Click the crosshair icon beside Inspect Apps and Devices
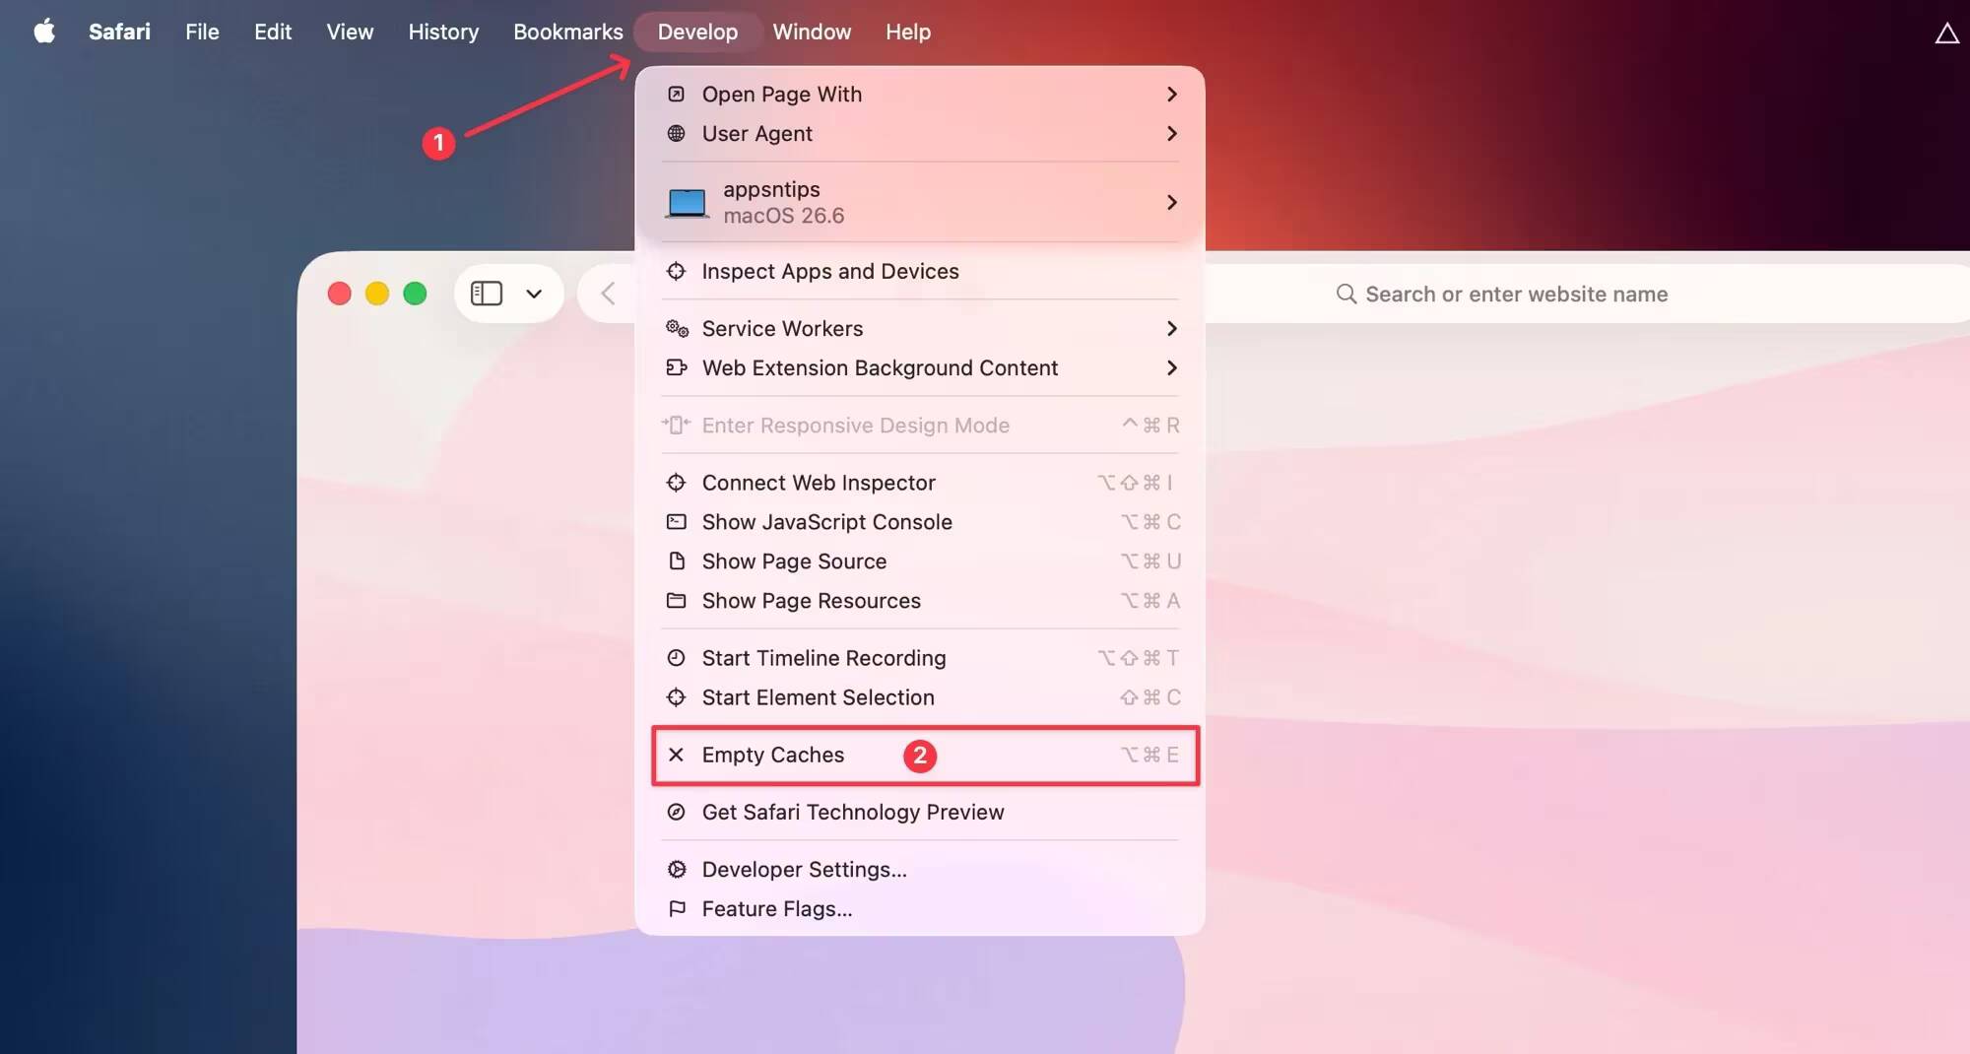Viewport: 1970px width, 1054px height. (x=676, y=271)
